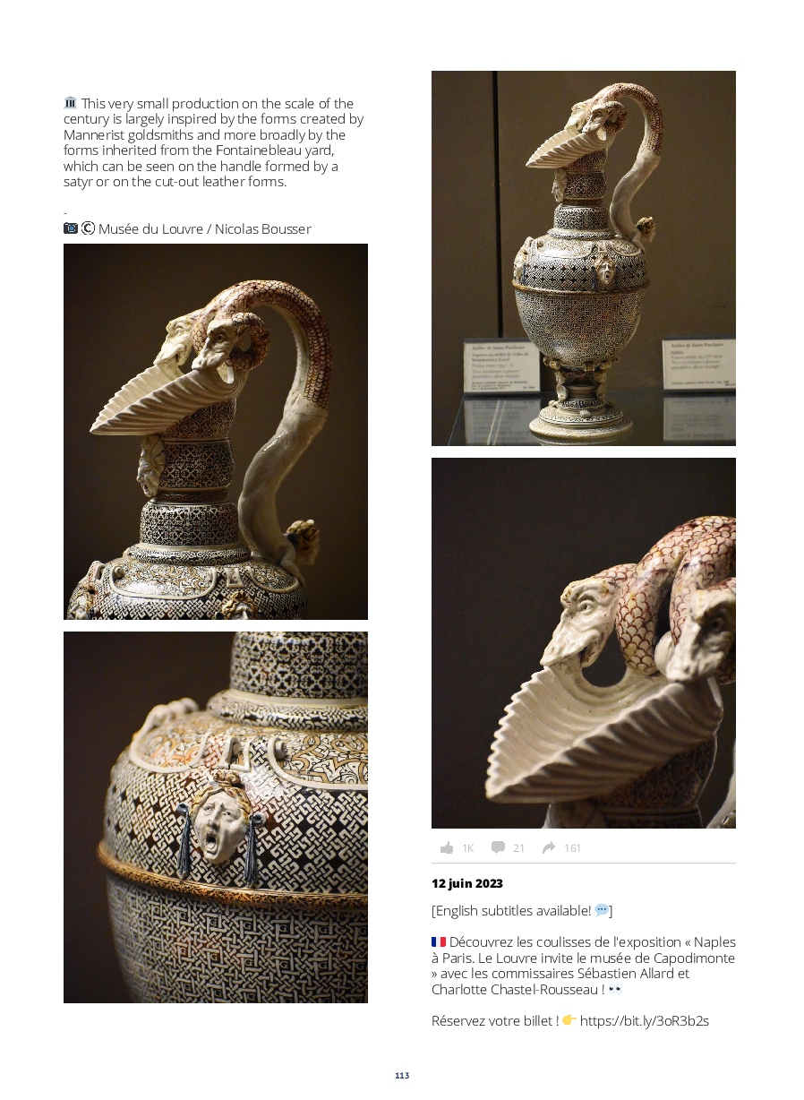Open the close-up photo of screaming mask
804x1100 pixels.
(x=216, y=817)
